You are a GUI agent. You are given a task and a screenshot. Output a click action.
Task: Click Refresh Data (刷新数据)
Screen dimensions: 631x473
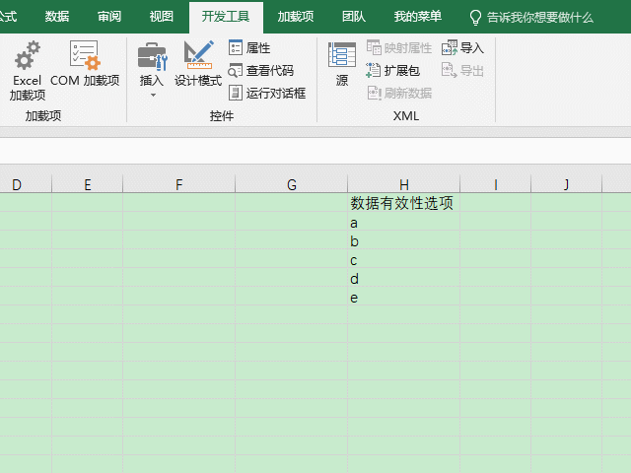[x=399, y=93]
